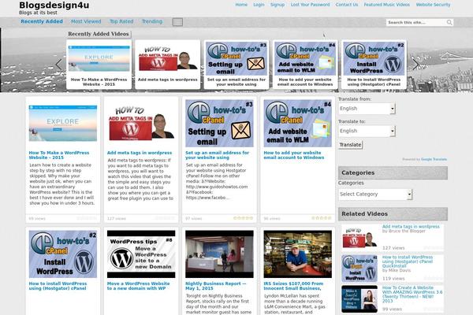Click the EXPLORE video thumbnail in grid

(63, 123)
